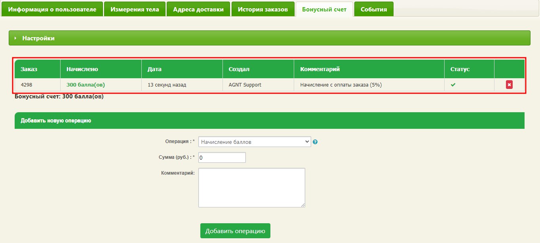Click the help icon beside Операция dropdown

(x=316, y=142)
